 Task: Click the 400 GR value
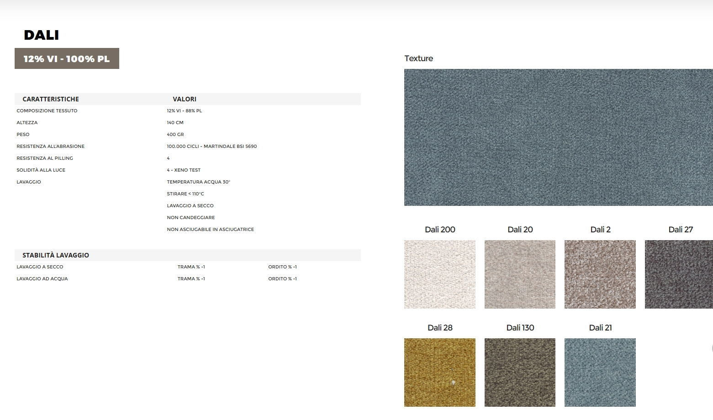[x=175, y=135]
